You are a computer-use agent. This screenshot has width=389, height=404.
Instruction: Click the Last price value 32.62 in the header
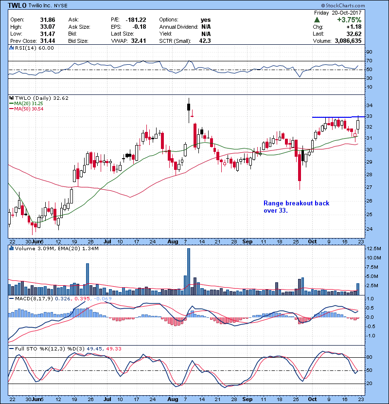(354, 34)
